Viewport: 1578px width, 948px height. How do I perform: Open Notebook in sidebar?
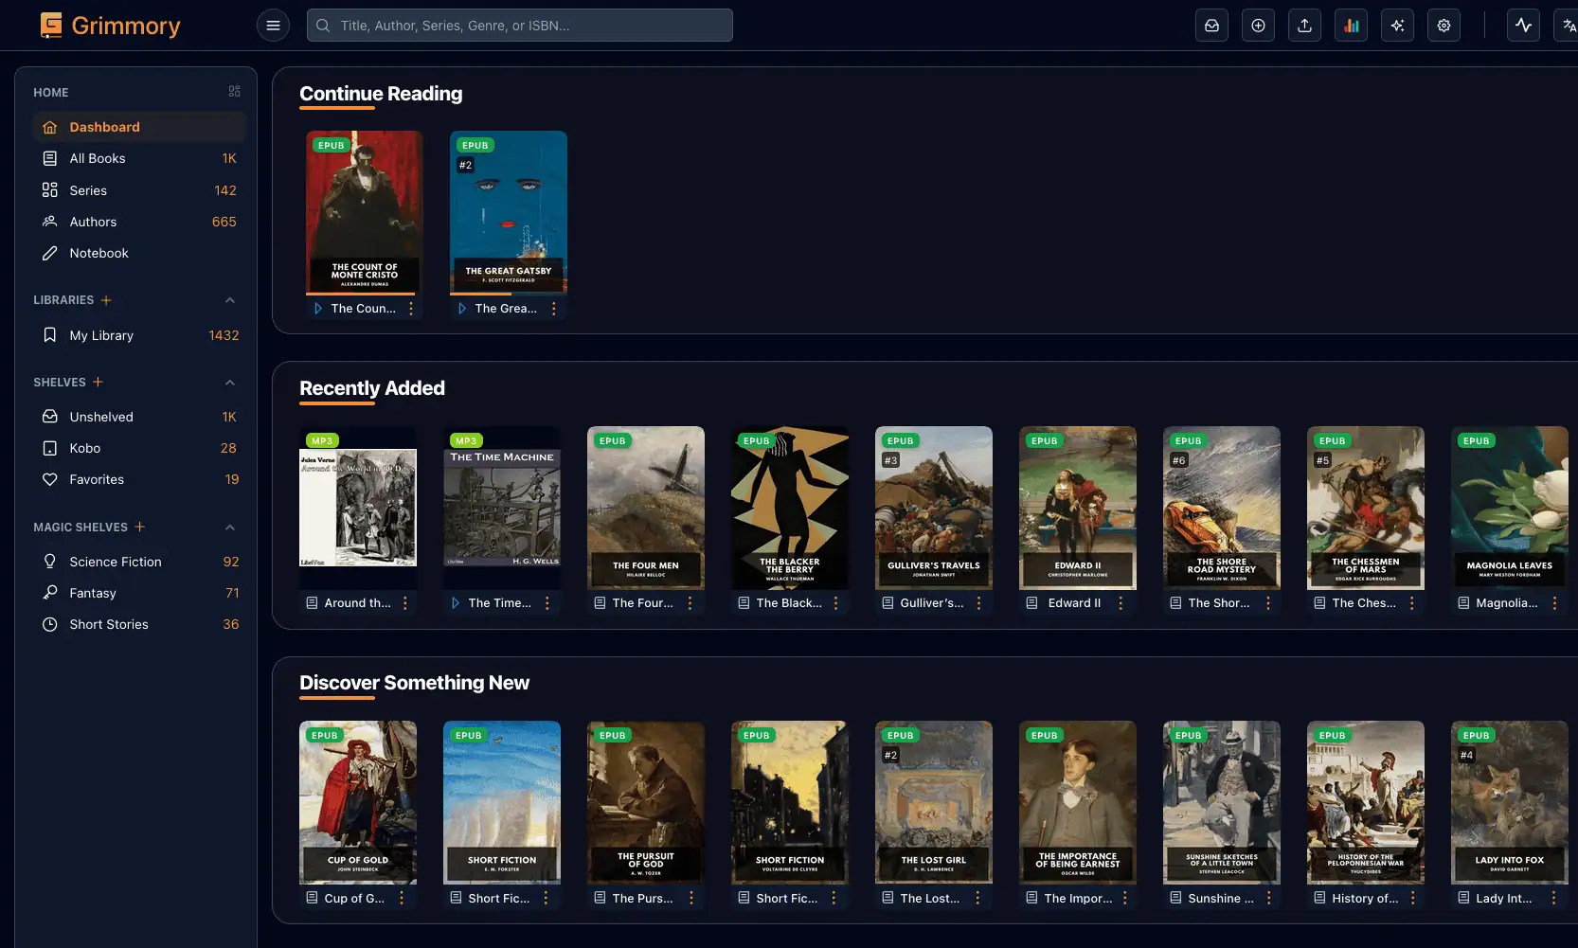pyautogui.click(x=138, y=253)
